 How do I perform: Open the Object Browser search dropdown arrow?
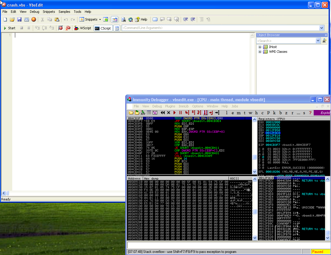tap(318, 41)
